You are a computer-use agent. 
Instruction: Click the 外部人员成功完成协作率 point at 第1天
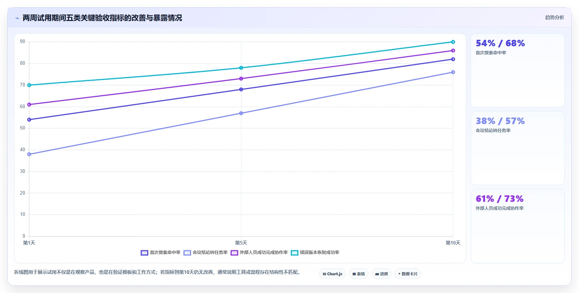(29, 105)
